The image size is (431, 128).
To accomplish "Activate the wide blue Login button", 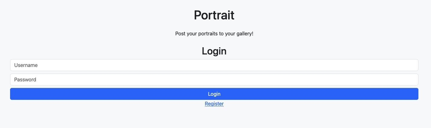I will (x=214, y=94).
